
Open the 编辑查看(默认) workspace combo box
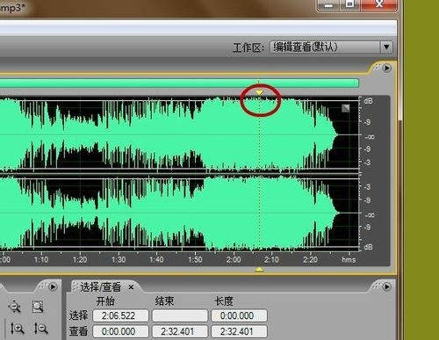[x=331, y=47]
